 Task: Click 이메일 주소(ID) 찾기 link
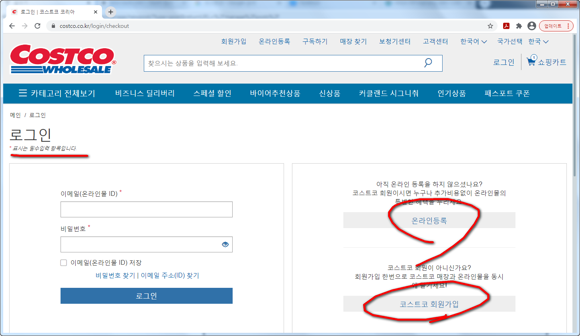pos(170,275)
